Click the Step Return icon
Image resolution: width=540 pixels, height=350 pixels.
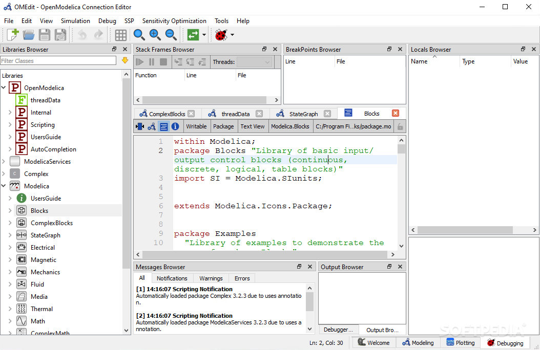click(x=202, y=62)
